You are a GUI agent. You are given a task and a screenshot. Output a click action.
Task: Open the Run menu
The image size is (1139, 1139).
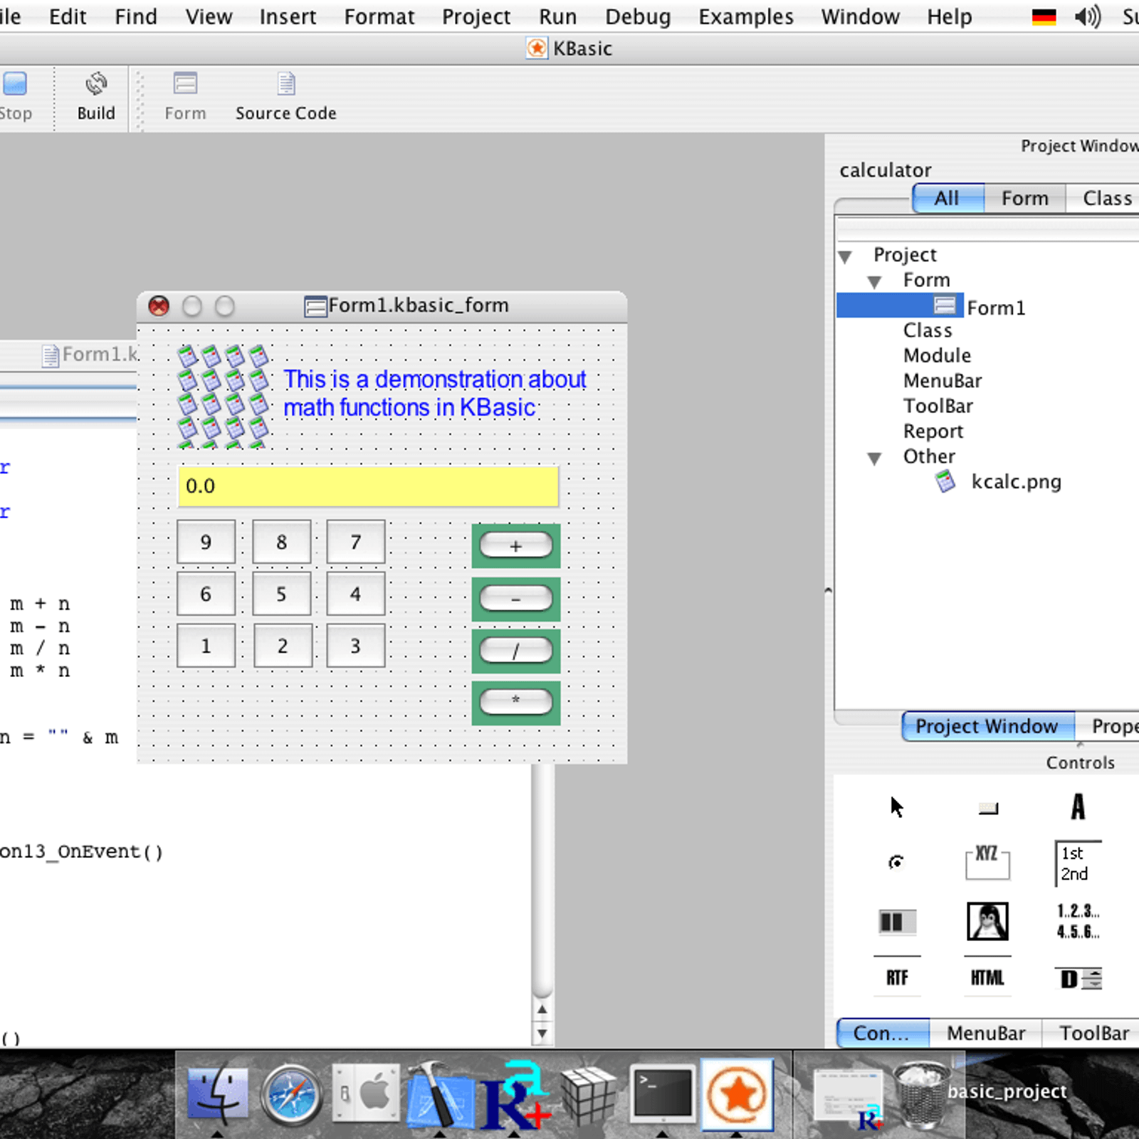coord(557,16)
